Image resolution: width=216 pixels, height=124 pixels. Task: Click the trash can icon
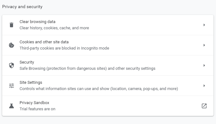coord(11,25)
